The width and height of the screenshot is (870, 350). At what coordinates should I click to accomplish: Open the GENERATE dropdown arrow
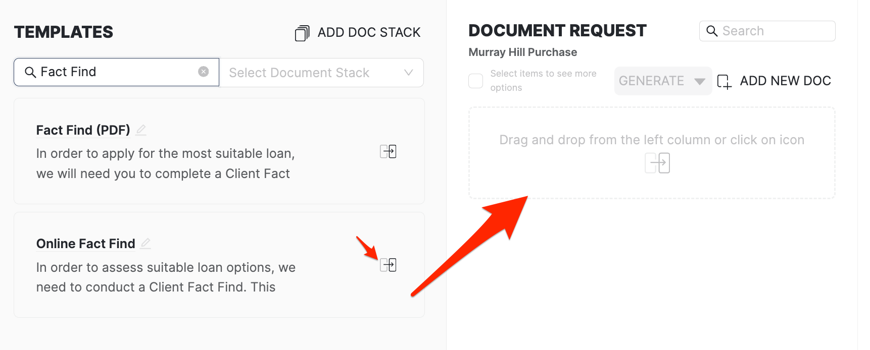point(700,81)
